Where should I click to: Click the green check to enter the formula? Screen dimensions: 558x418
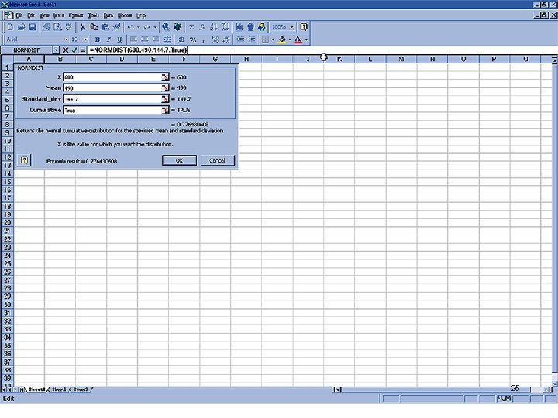click(x=74, y=50)
